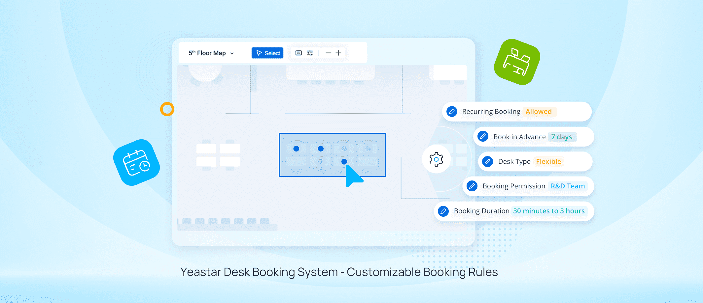703x303 pixels.
Task: Edit the Desk Type pencil icon
Action: pos(487,161)
